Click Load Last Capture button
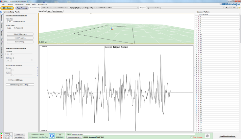 (227, 136)
